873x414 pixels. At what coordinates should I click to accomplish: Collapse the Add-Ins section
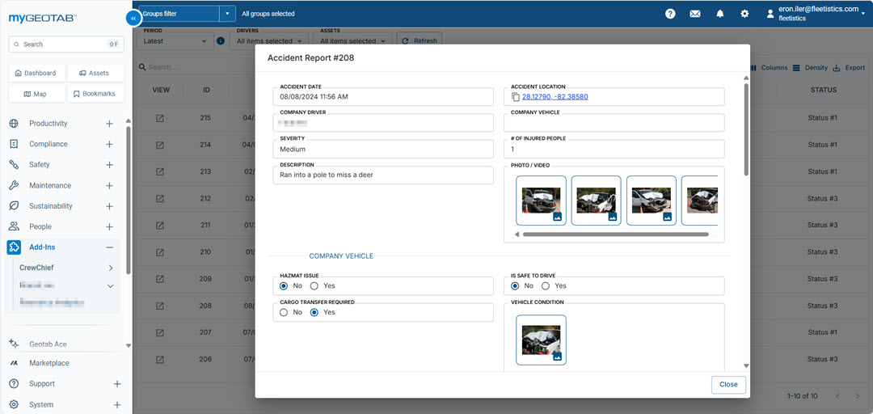click(x=109, y=247)
